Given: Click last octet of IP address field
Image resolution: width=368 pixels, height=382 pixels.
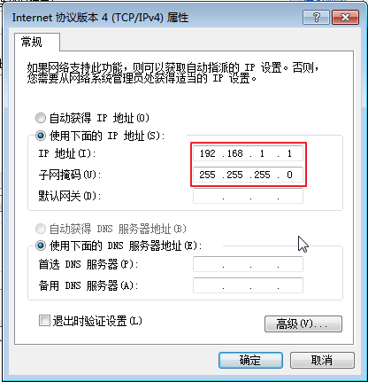Looking at the screenshot, I should click(289, 153).
